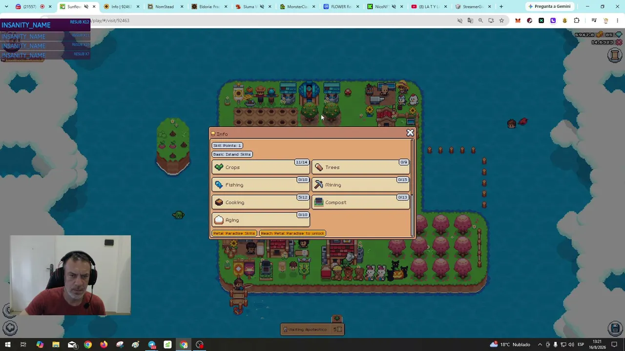Viewport: 625px width, 351px height.
Task: Click the Petal Paradise Skills label
Action: (234, 233)
